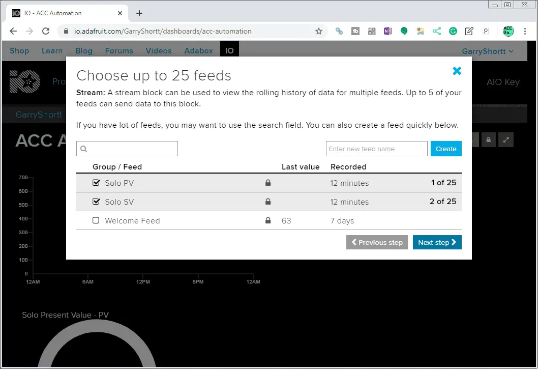Click the share extension icon

click(436, 31)
